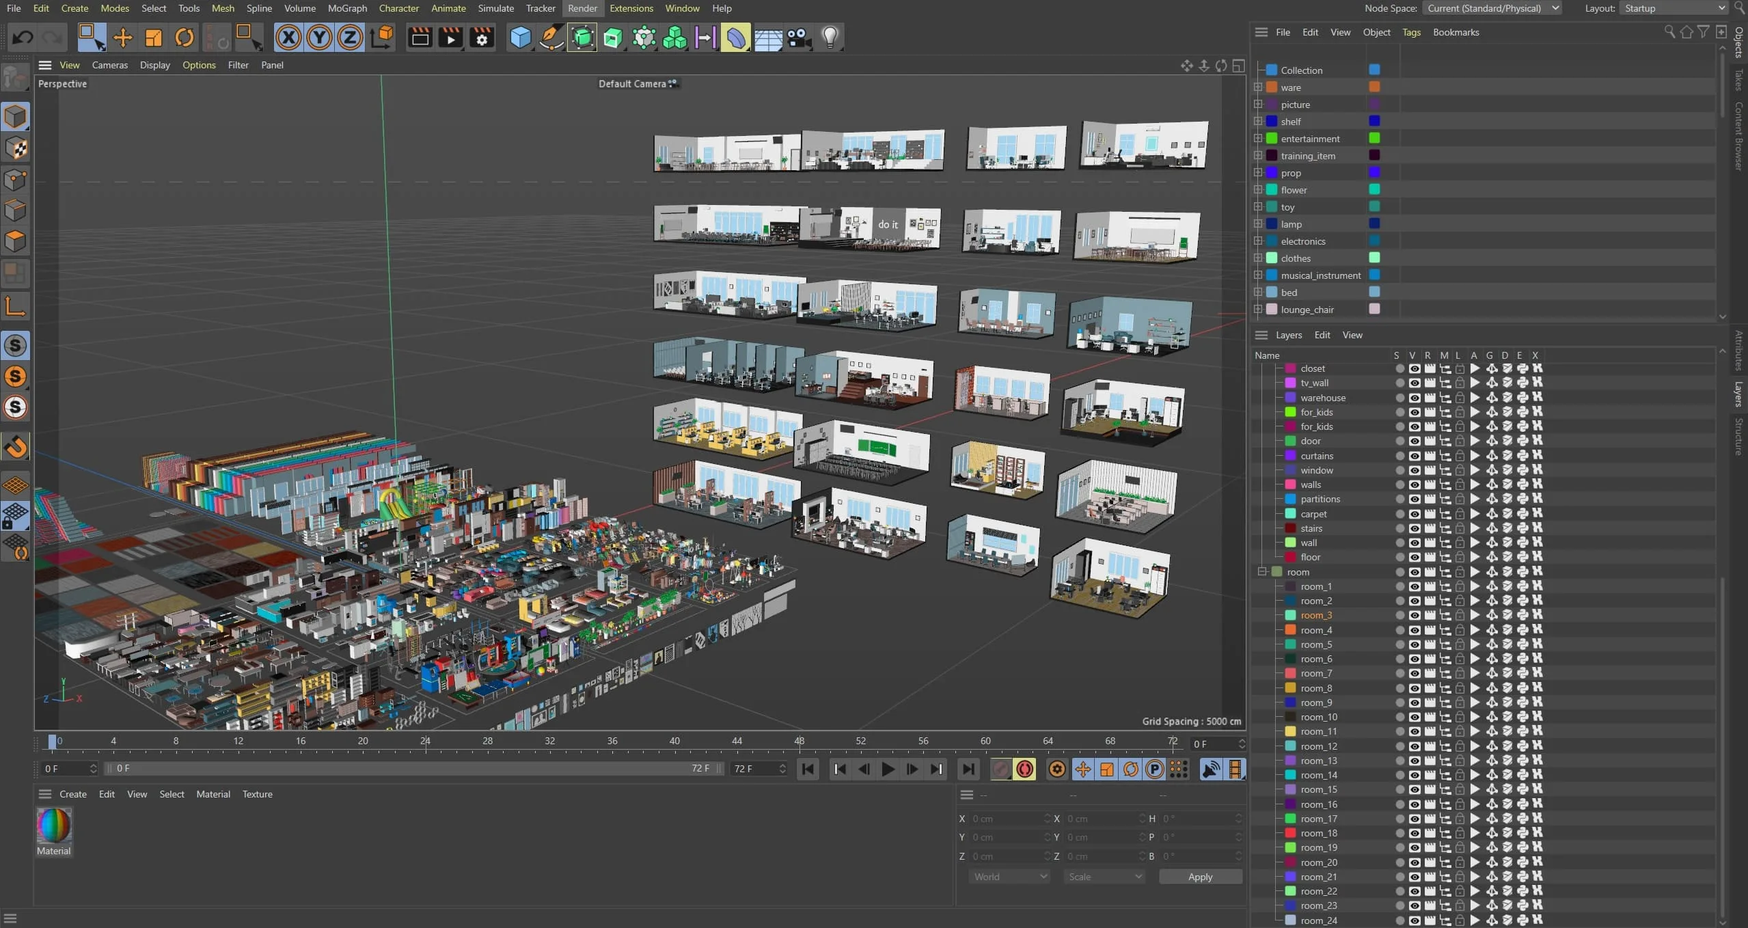Add a Floor environment object
1748x928 pixels.
pos(768,37)
